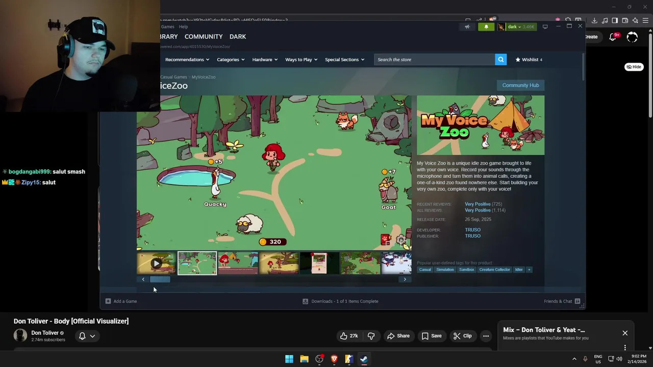Open the COMMUNITY tab in Steam
The image size is (653, 367).
pos(204,37)
